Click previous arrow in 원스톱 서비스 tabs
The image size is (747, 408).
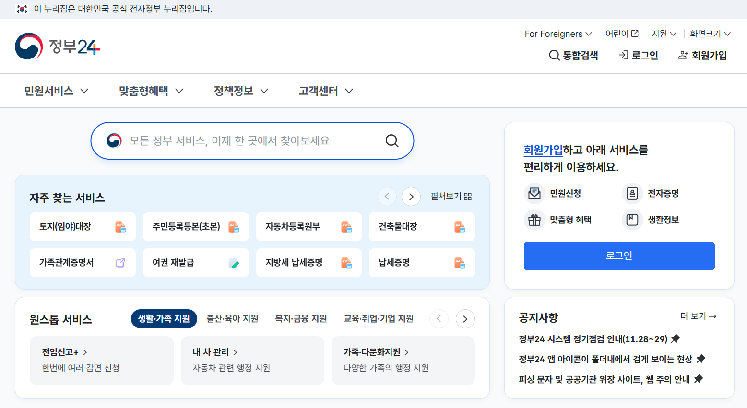point(439,319)
